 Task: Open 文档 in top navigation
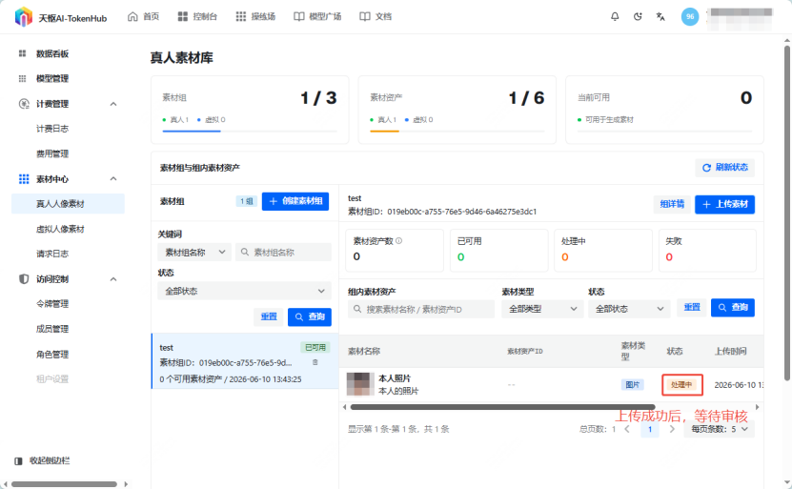pyautogui.click(x=376, y=16)
